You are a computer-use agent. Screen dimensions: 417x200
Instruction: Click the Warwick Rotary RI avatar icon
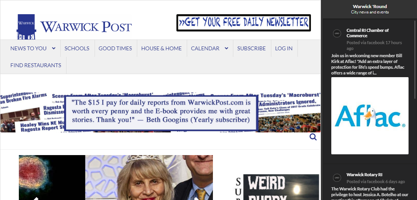click(337, 178)
